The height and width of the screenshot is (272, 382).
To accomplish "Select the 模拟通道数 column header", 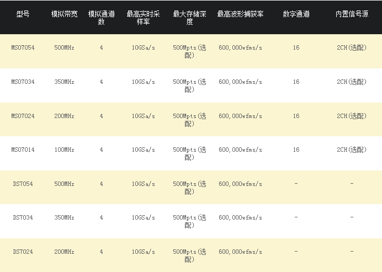I will pyautogui.click(x=102, y=18).
